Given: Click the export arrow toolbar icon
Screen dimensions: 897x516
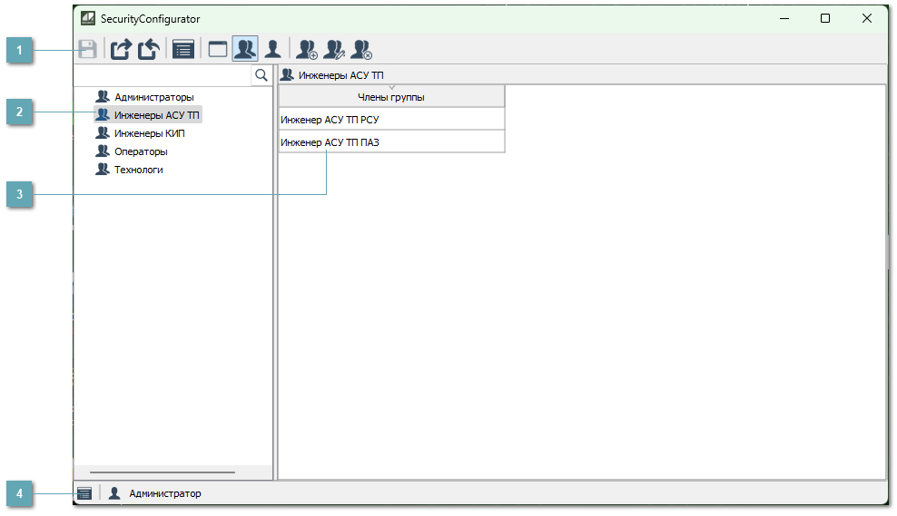Looking at the screenshot, I should pos(121,49).
